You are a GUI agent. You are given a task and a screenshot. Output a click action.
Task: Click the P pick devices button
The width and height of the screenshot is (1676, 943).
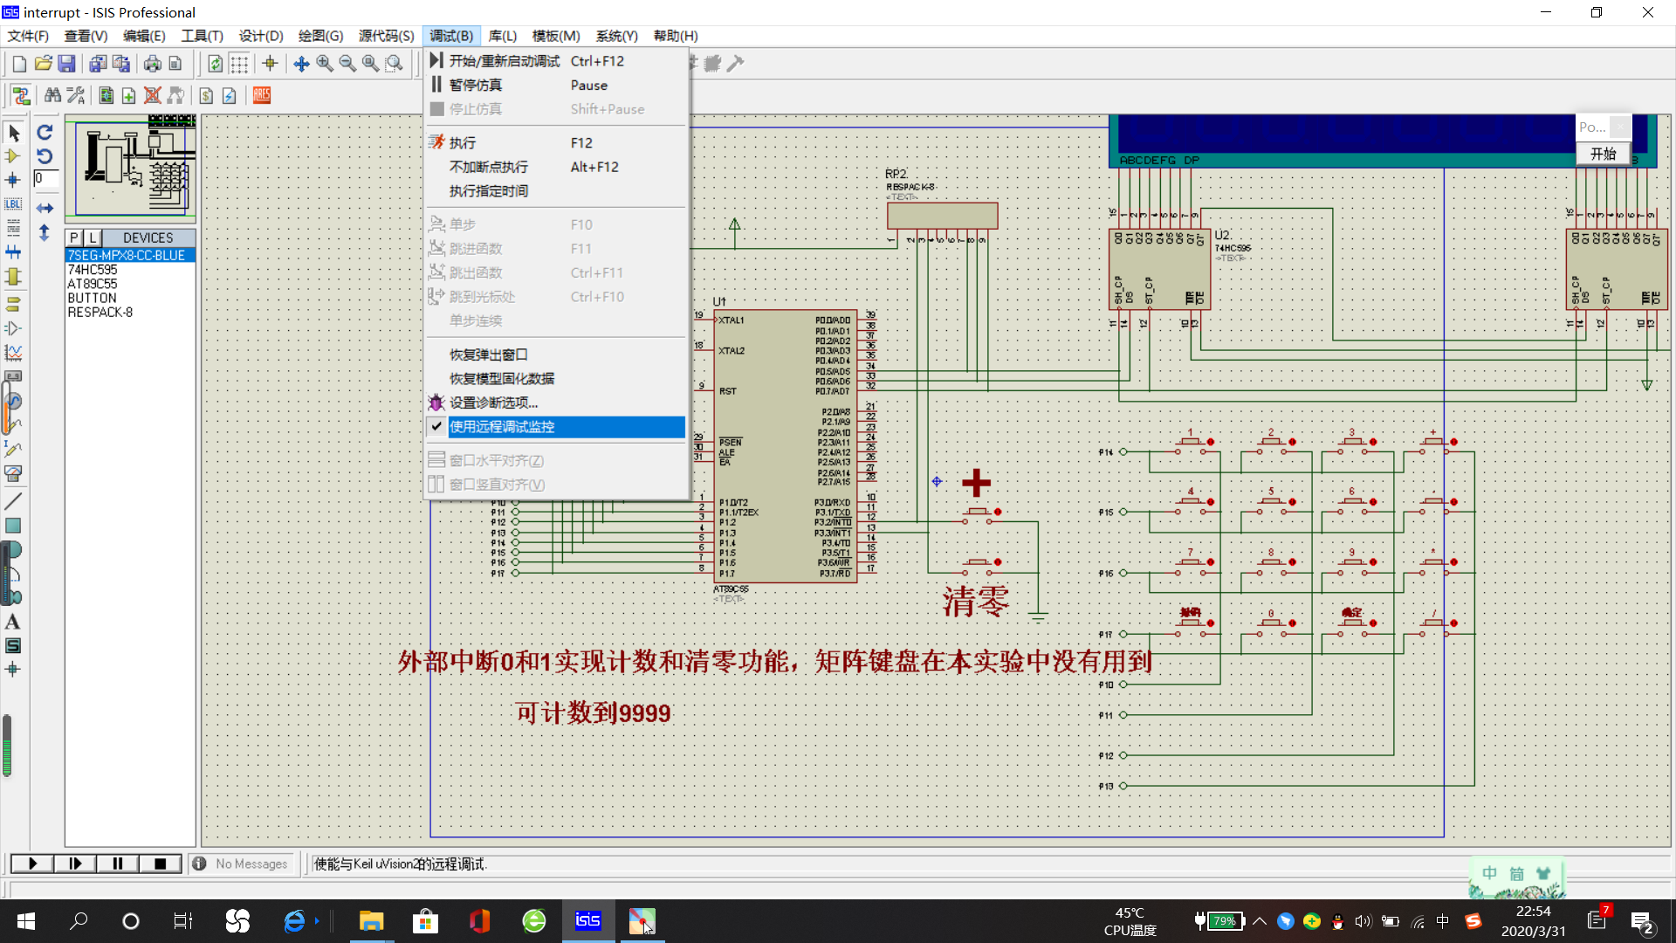pyautogui.click(x=74, y=237)
